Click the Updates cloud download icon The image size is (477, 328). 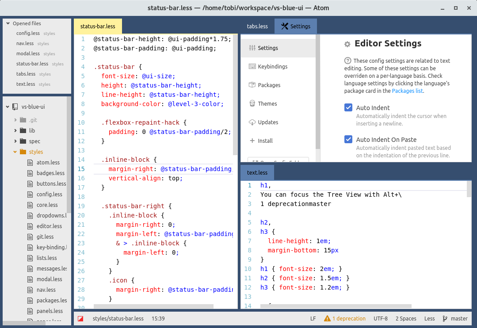point(252,122)
